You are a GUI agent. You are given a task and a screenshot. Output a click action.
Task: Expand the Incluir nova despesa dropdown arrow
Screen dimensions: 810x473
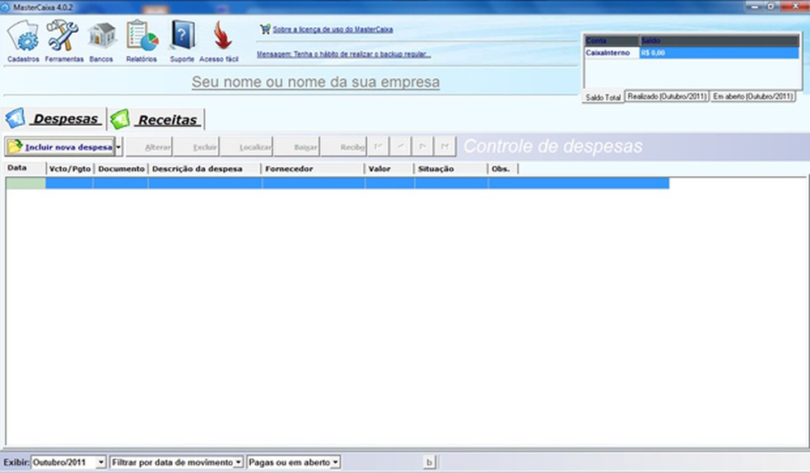[x=119, y=146]
